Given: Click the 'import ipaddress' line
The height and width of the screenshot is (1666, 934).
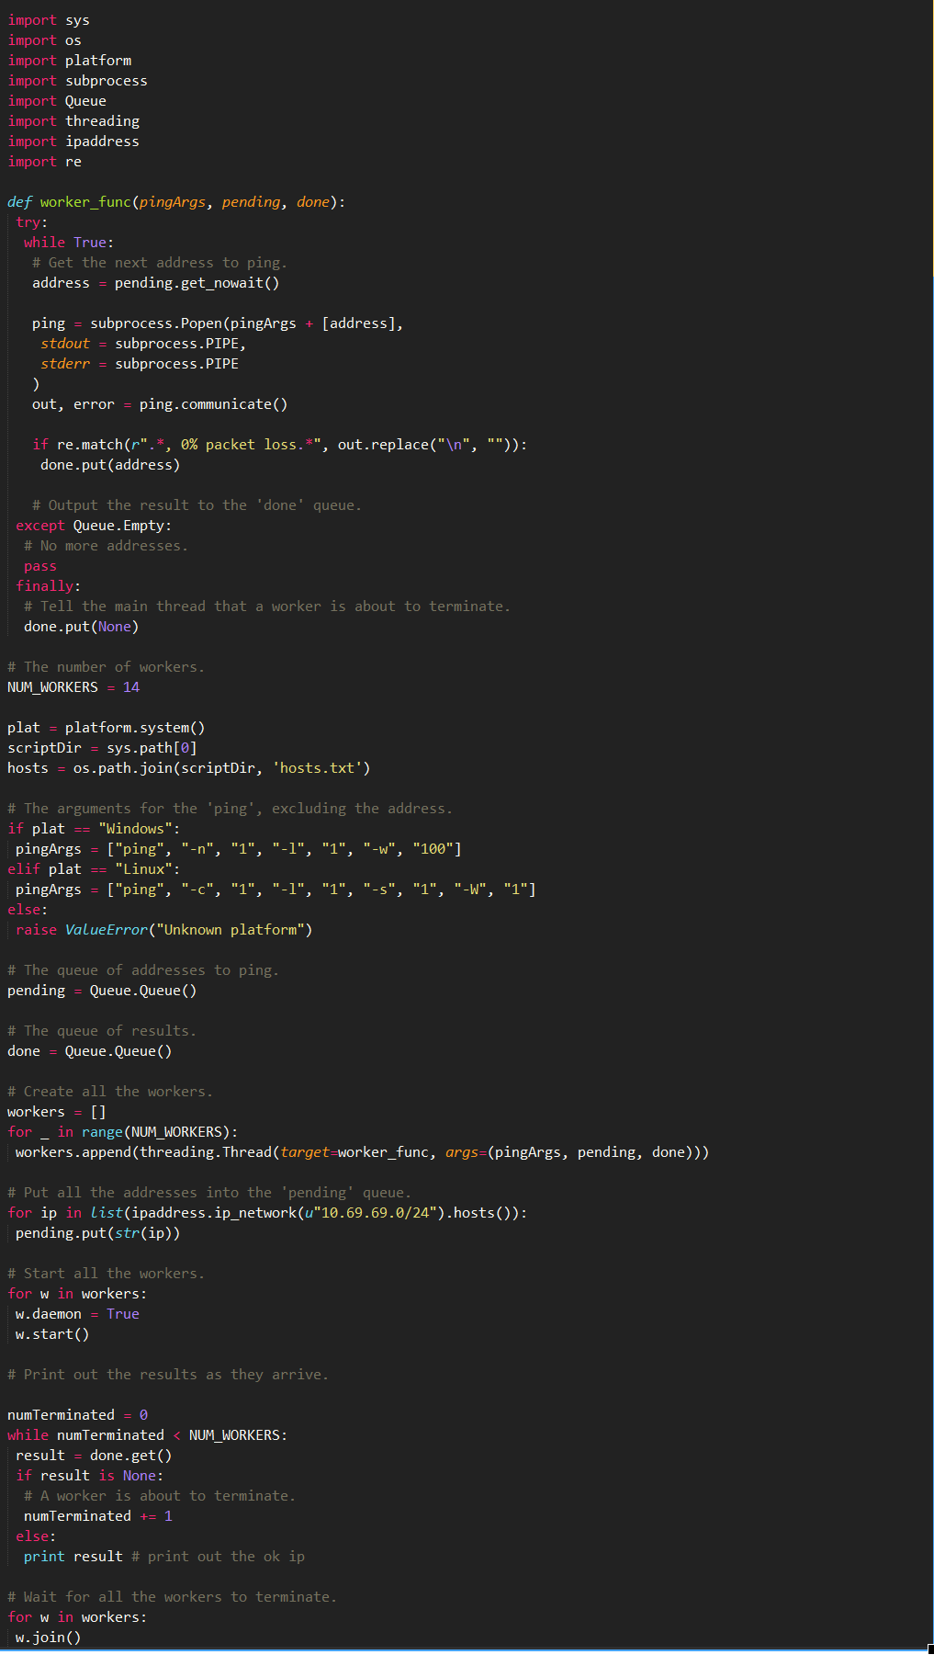Looking at the screenshot, I should (73, 142).
